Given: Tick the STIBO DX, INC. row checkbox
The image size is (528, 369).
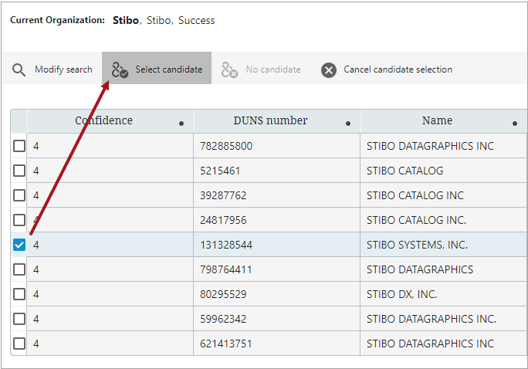Looking at the screenshot, I should click(19, 294).
